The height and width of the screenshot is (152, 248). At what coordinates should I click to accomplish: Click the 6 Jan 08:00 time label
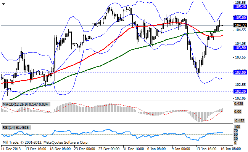(156, 149)
